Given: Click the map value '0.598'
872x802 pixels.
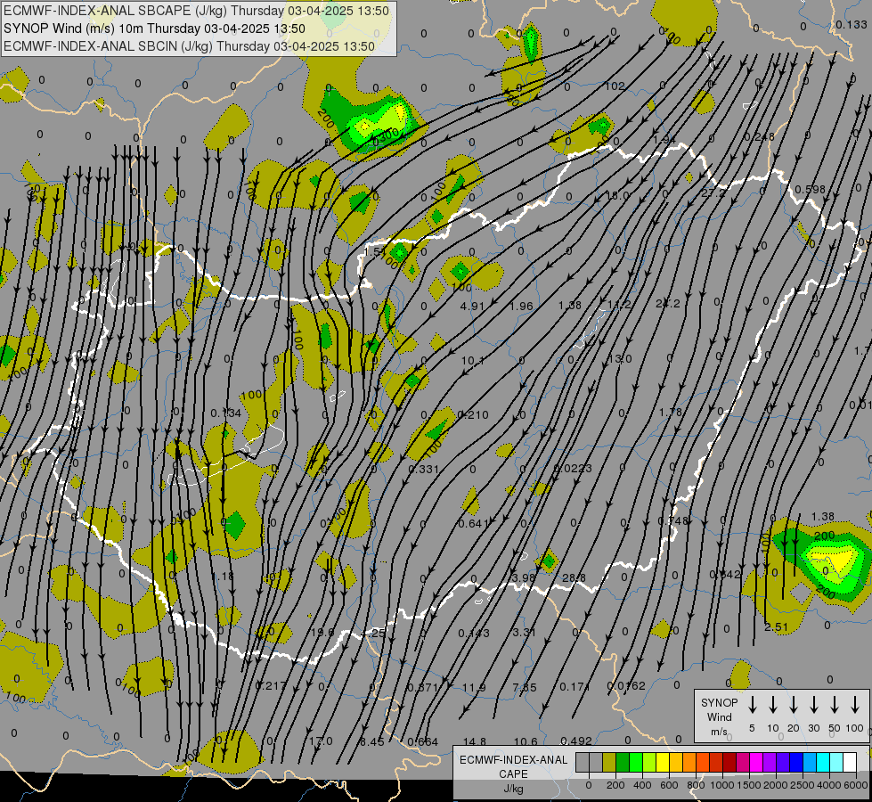Looking at the screenshot, I should (811, 189).
